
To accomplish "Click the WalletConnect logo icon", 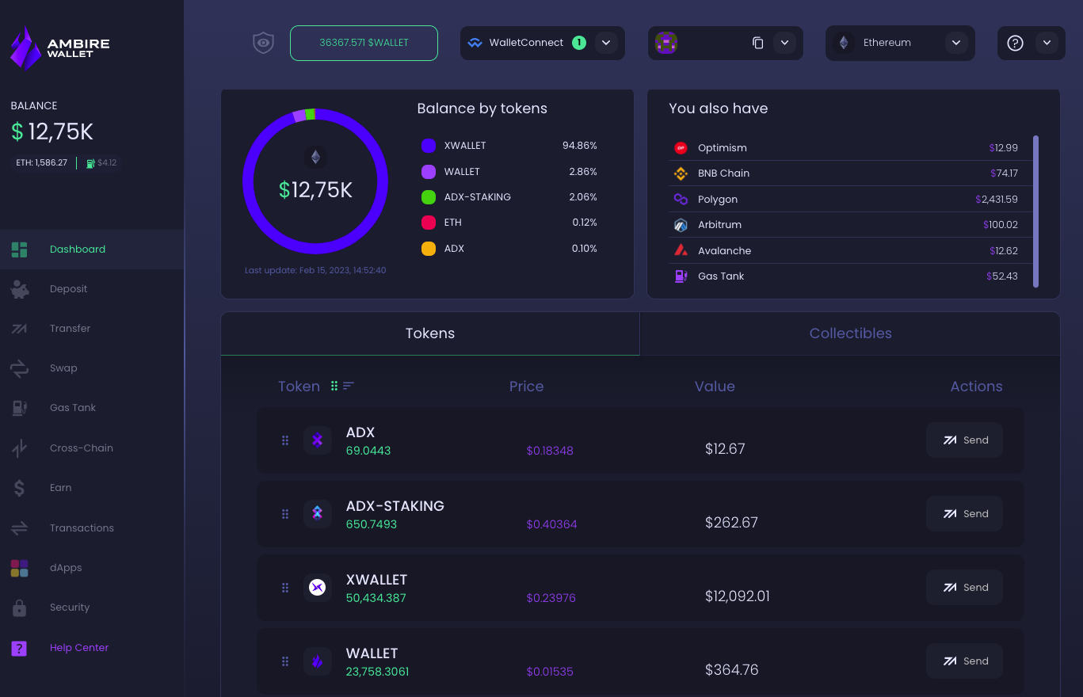I will 475,43.
